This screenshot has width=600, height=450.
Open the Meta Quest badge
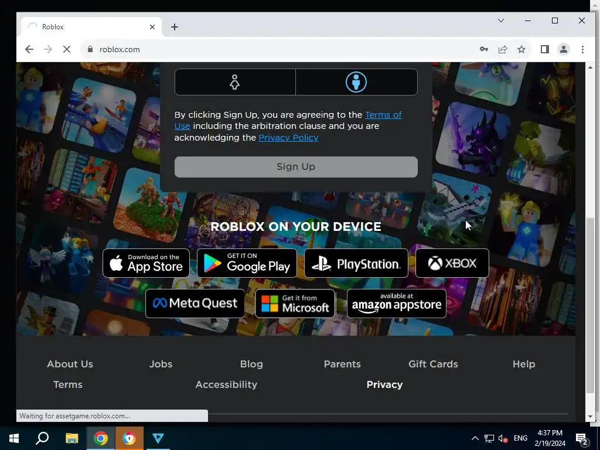pyautogui.click(x=195, y=304)
